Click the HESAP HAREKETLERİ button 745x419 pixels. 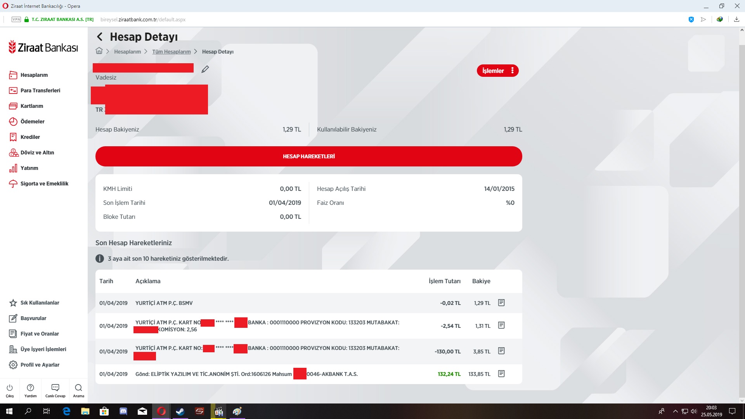[x=309, y=156]
